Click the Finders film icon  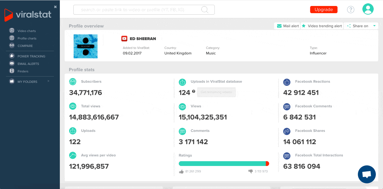pos(12,71)
